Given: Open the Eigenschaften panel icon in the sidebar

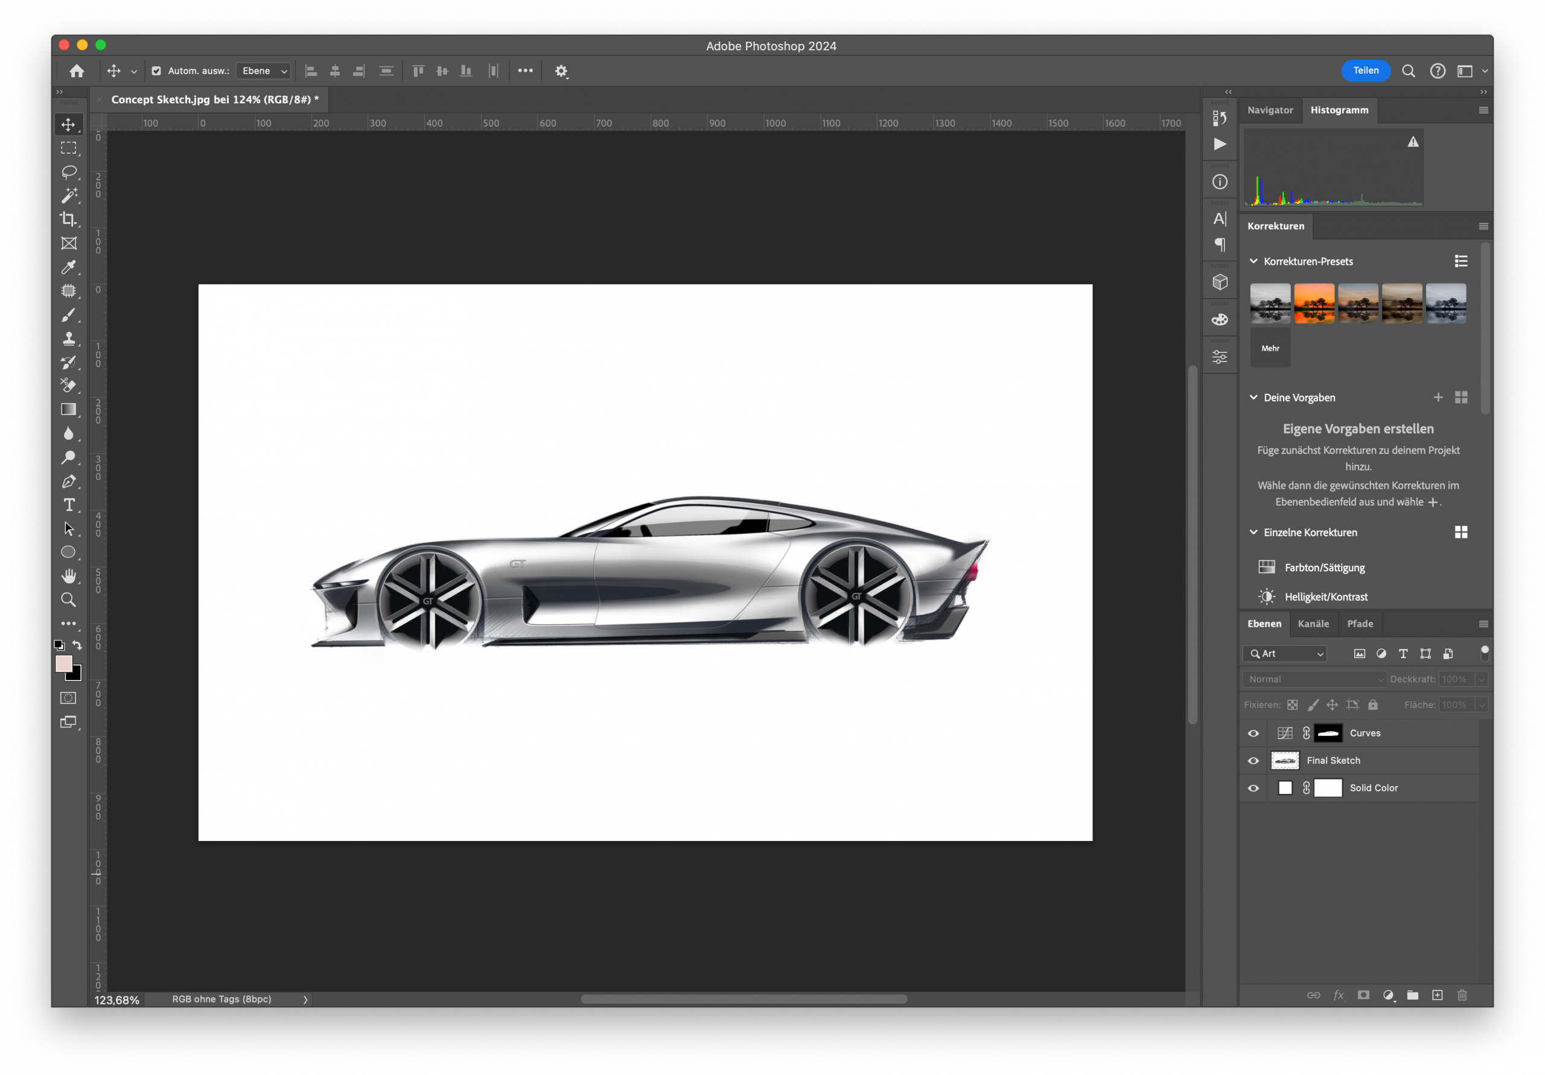Looking at the screenshot, I should click(1220, 357).
